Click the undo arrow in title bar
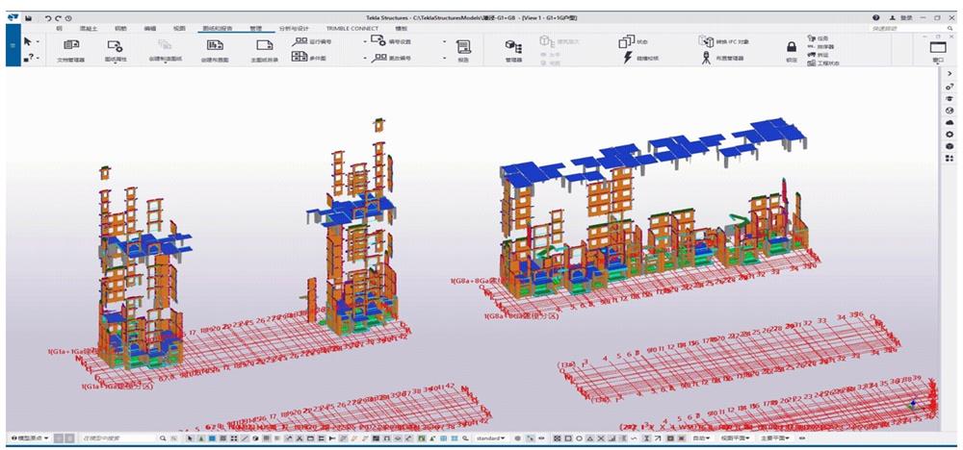Screen dimensions: 963x450 (46, 17)
